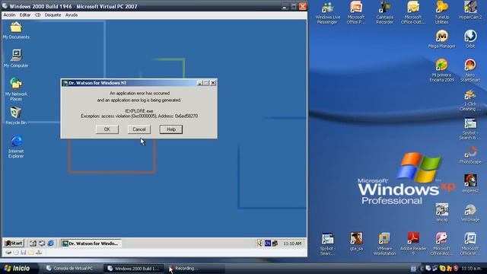Viewport: 487px width, 274px height.
Task: Open Microsoft Office Word desktop shortcut
Action: coord(470,244)
